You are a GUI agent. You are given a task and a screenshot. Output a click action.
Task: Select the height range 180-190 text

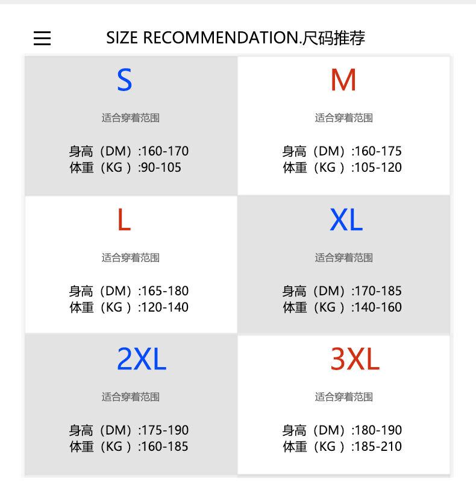(342, 430)
